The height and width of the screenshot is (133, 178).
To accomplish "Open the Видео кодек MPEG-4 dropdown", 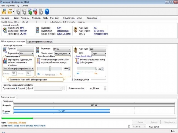I will (x=62, y=49).
